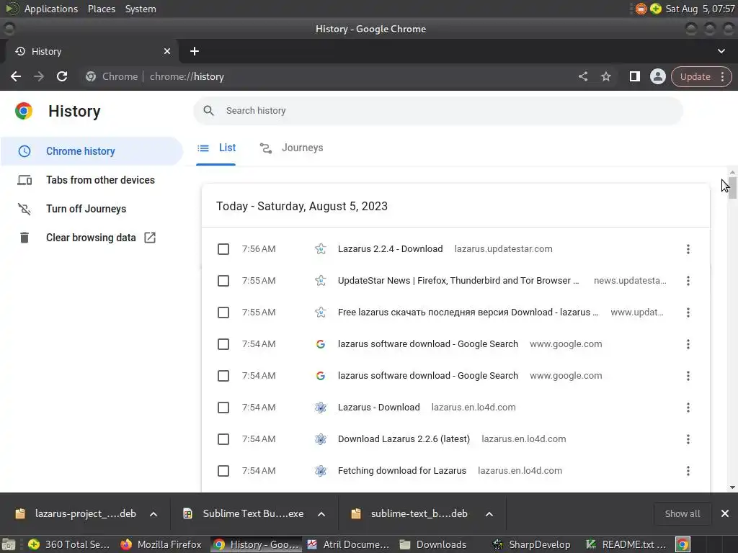Image resolution: width=738 pixels, height=553 pixels.
Task: Click the history page scrollbar thumb
Action: pyautogui.click(x=732, y=188)
